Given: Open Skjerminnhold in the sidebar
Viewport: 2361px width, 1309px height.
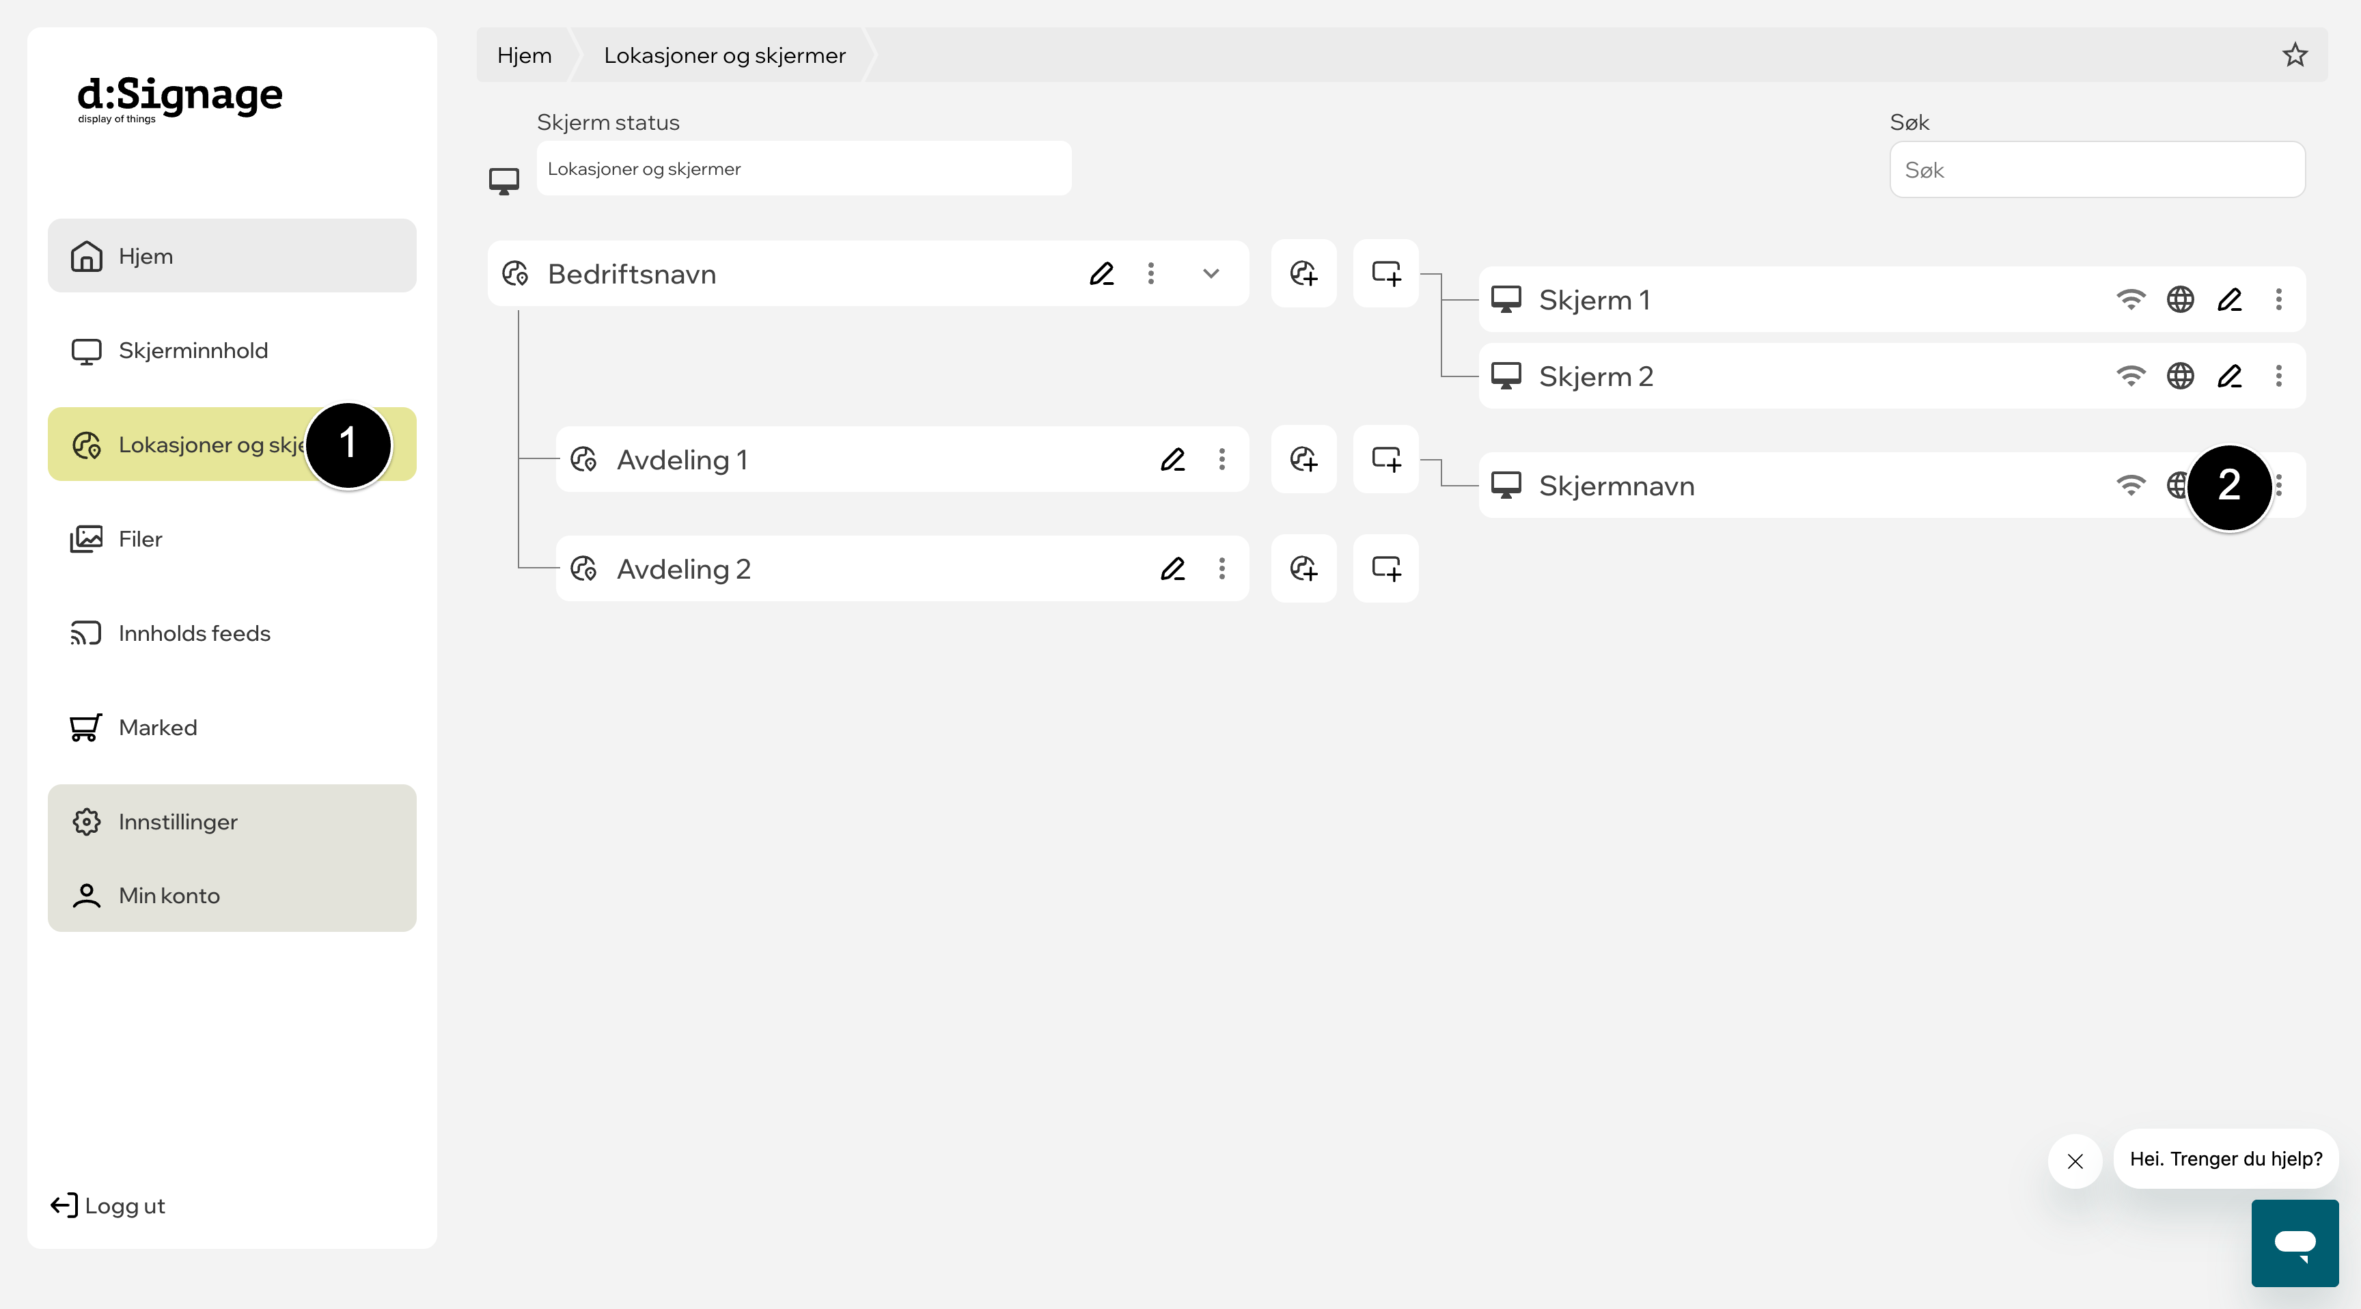Looking at the screenshot, I should (232, 350).
